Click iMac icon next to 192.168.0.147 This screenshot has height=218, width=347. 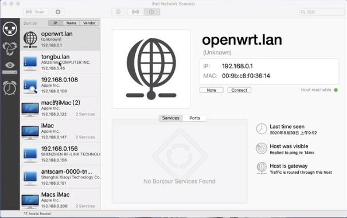tap(30, 133)
